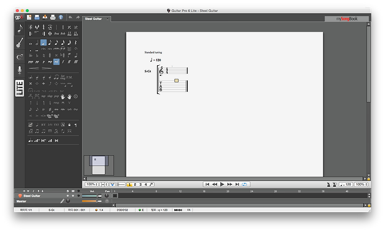Select voice 1
This screenshot has height=232, width=385.
pyautogui.click(x=129, y=184)
